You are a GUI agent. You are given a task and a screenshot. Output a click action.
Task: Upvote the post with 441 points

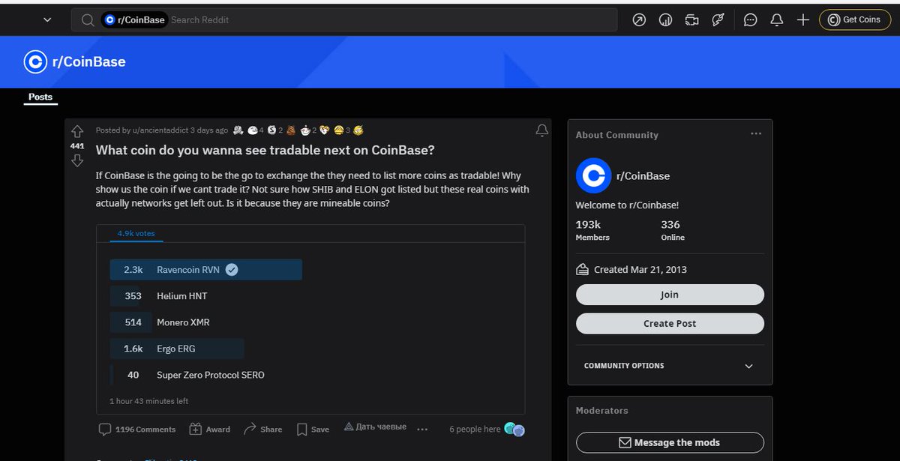tap(77, 130)
